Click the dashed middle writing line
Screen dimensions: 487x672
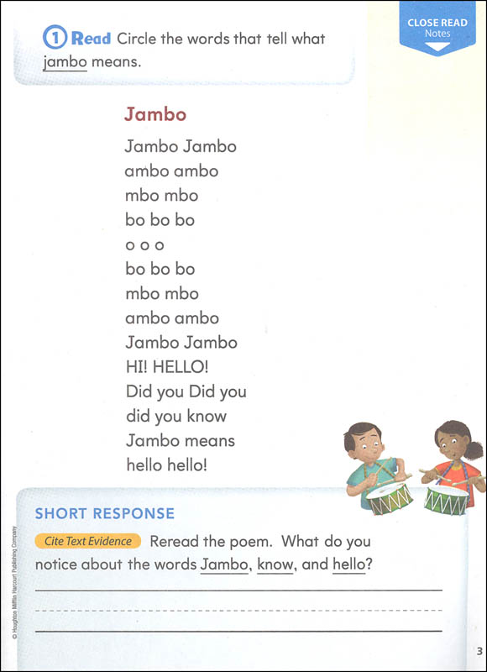pos(238,610)
